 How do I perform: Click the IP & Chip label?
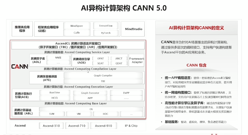click(131, 126)
